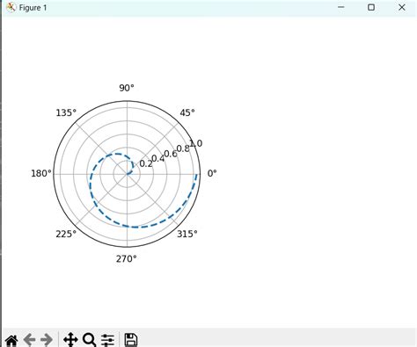Close the Figure 1 window
The height and width of the screenshot is (347, 417).
(402, 7)
